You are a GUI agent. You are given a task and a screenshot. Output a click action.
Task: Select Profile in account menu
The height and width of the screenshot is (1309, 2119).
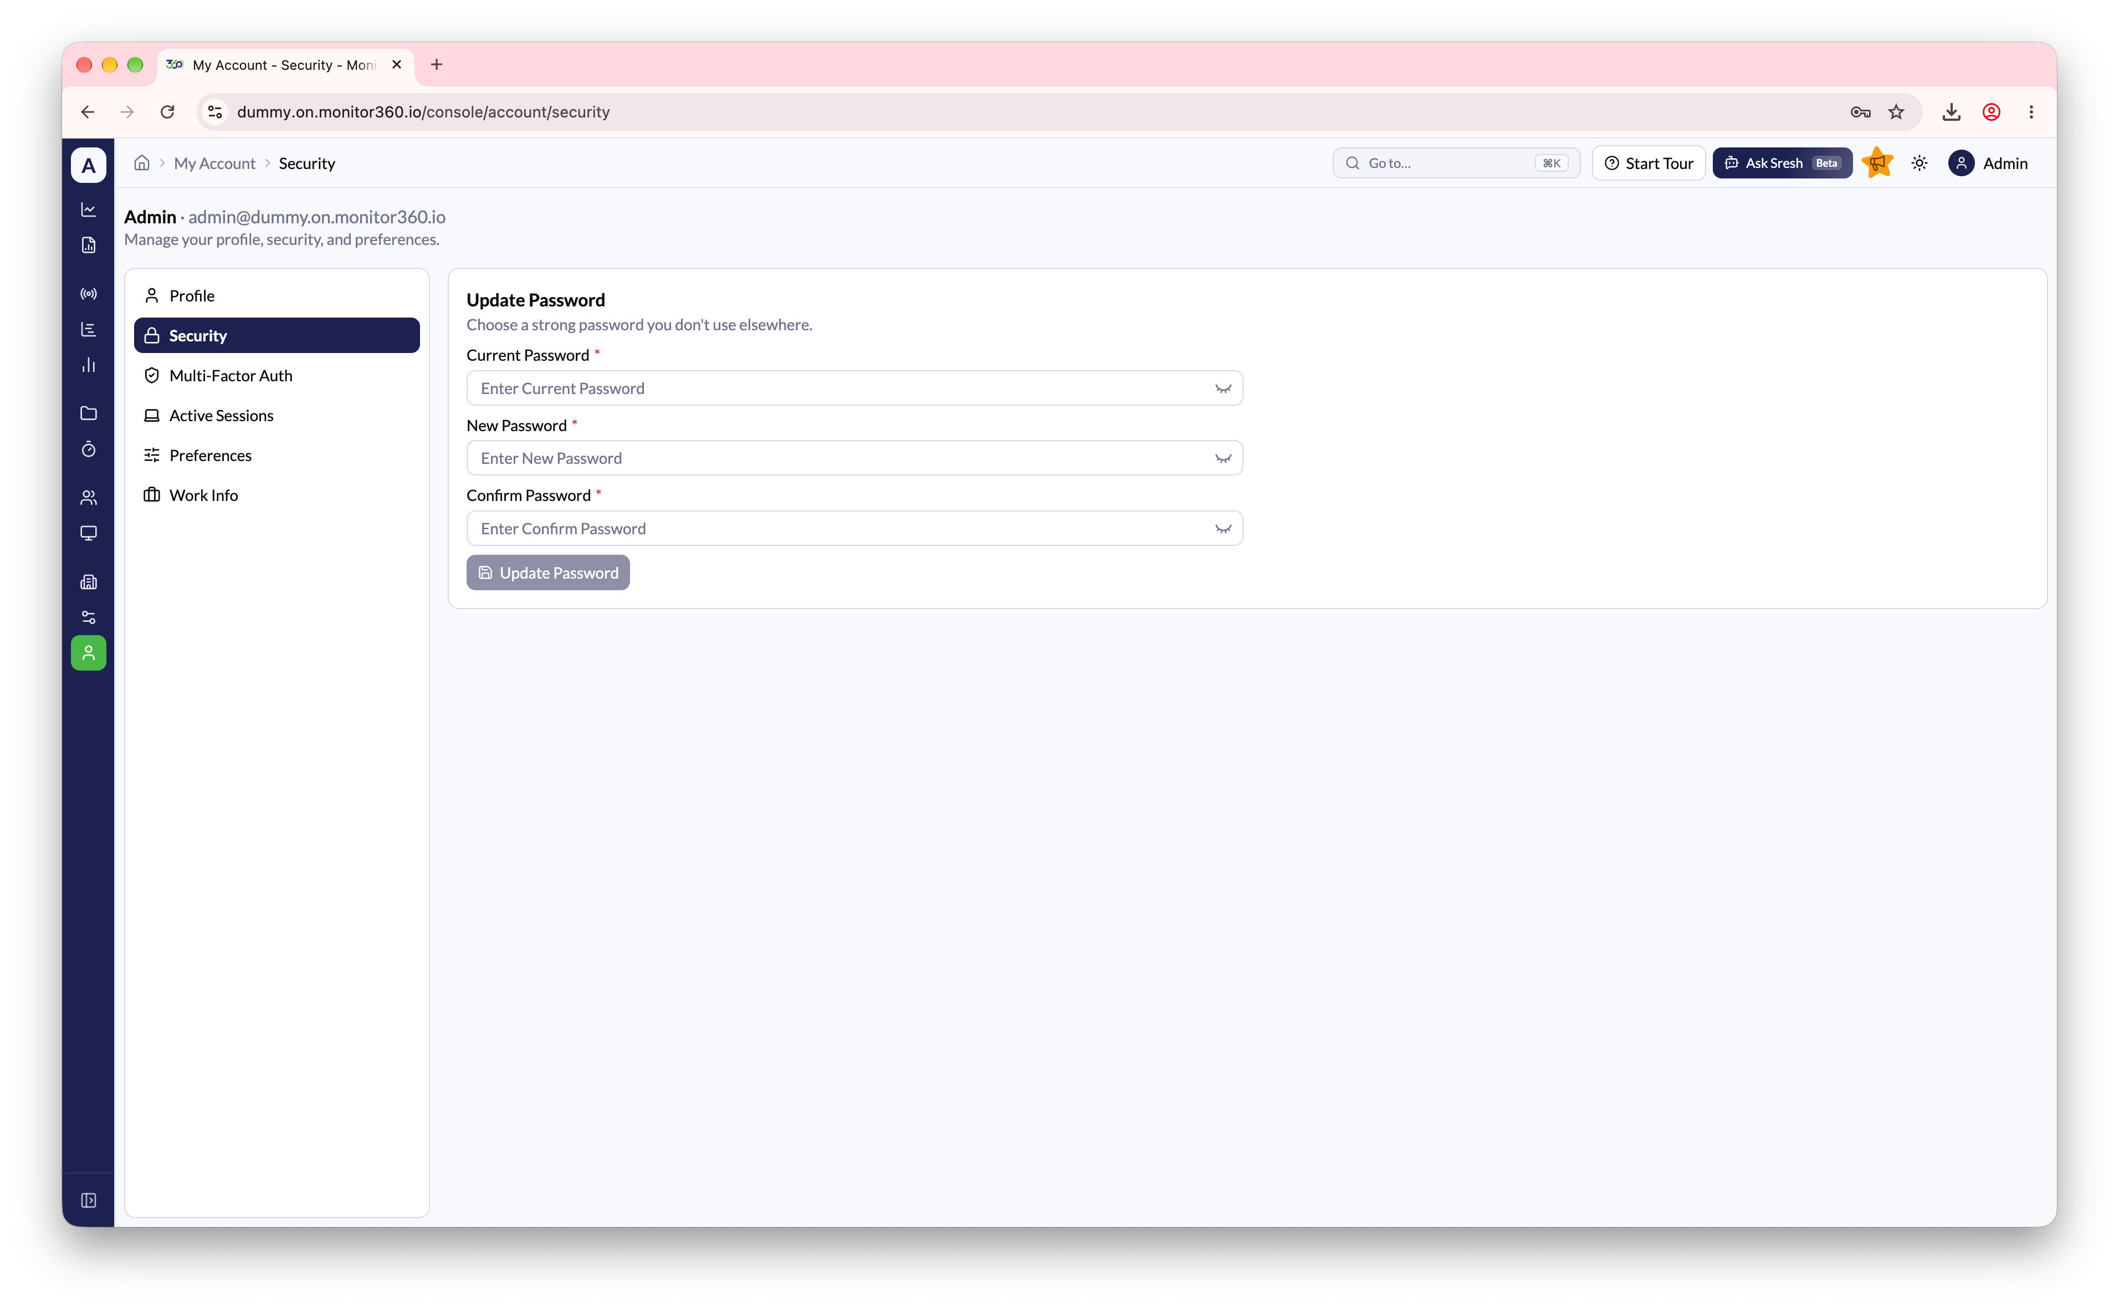click(277, 295)
